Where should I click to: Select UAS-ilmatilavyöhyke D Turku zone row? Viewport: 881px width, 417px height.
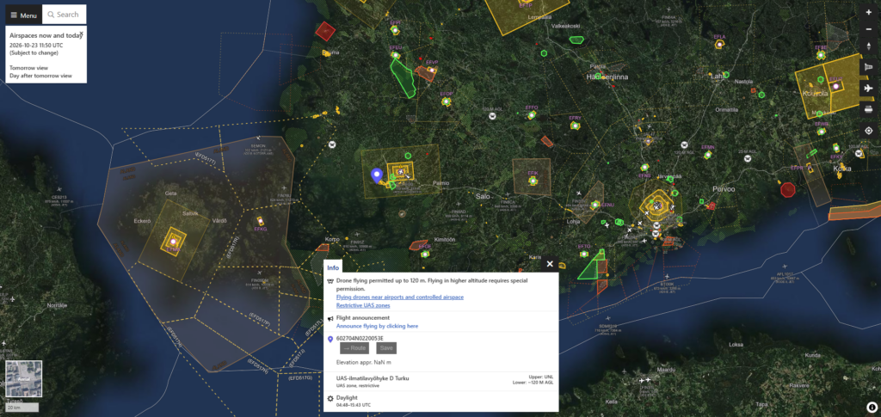tap(441, 382)
